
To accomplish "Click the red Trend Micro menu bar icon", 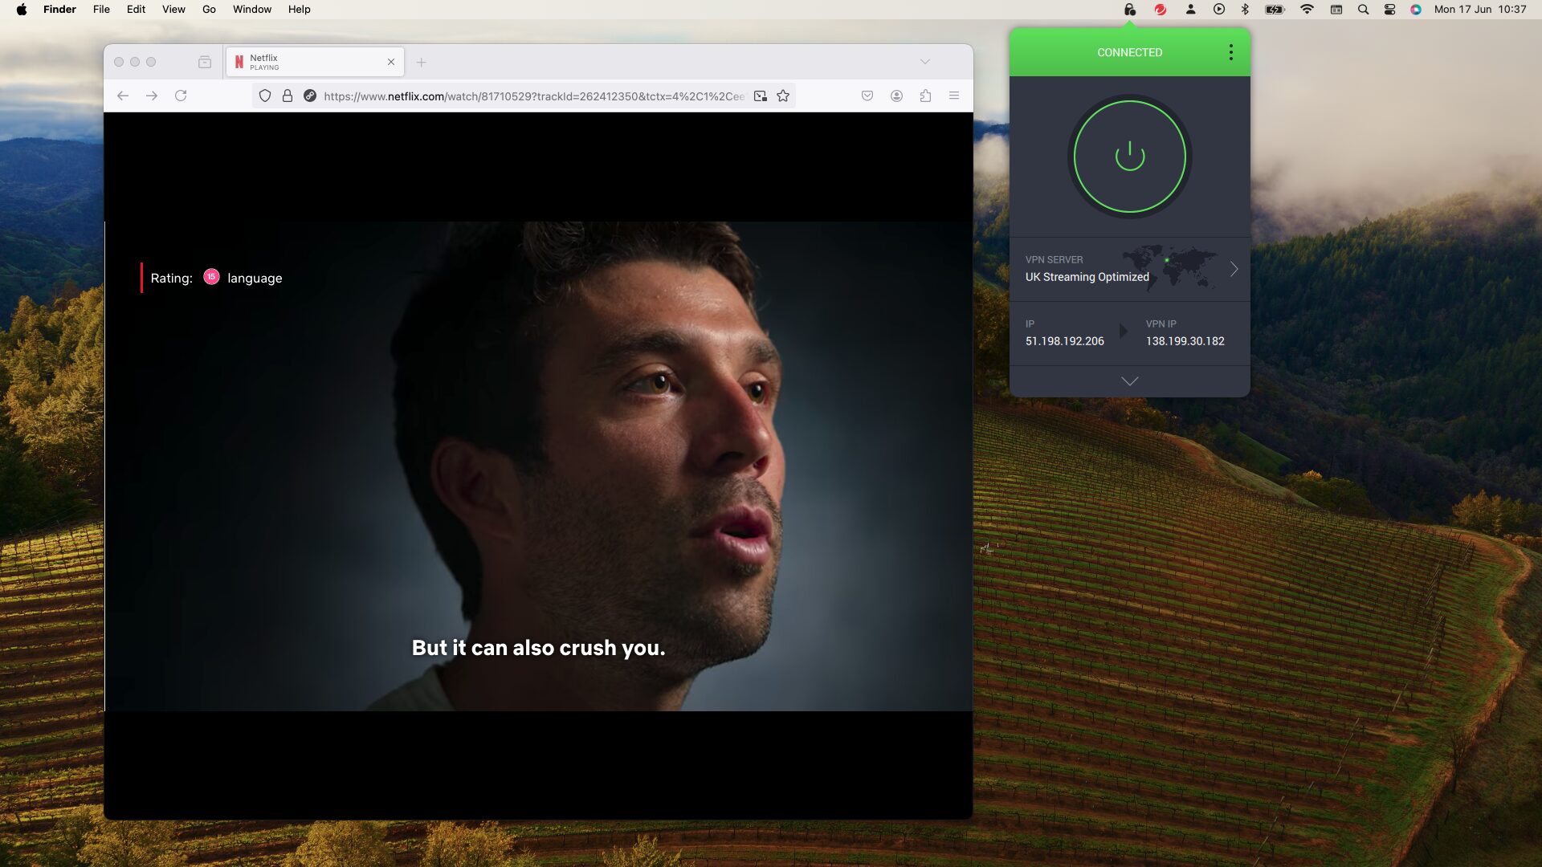I will (x=1160, y=10).
